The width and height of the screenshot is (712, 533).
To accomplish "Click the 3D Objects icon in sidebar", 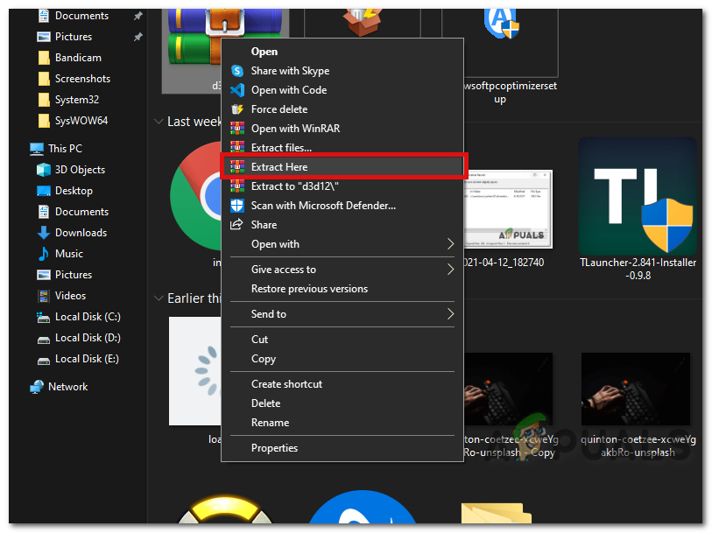I will pos(44,170).
